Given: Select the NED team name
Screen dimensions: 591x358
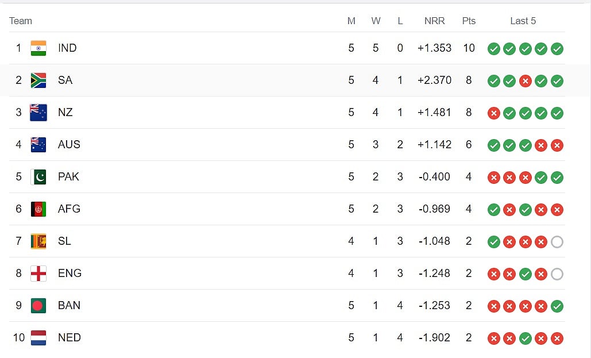Looking at the screenshot, I should point(69,338).
